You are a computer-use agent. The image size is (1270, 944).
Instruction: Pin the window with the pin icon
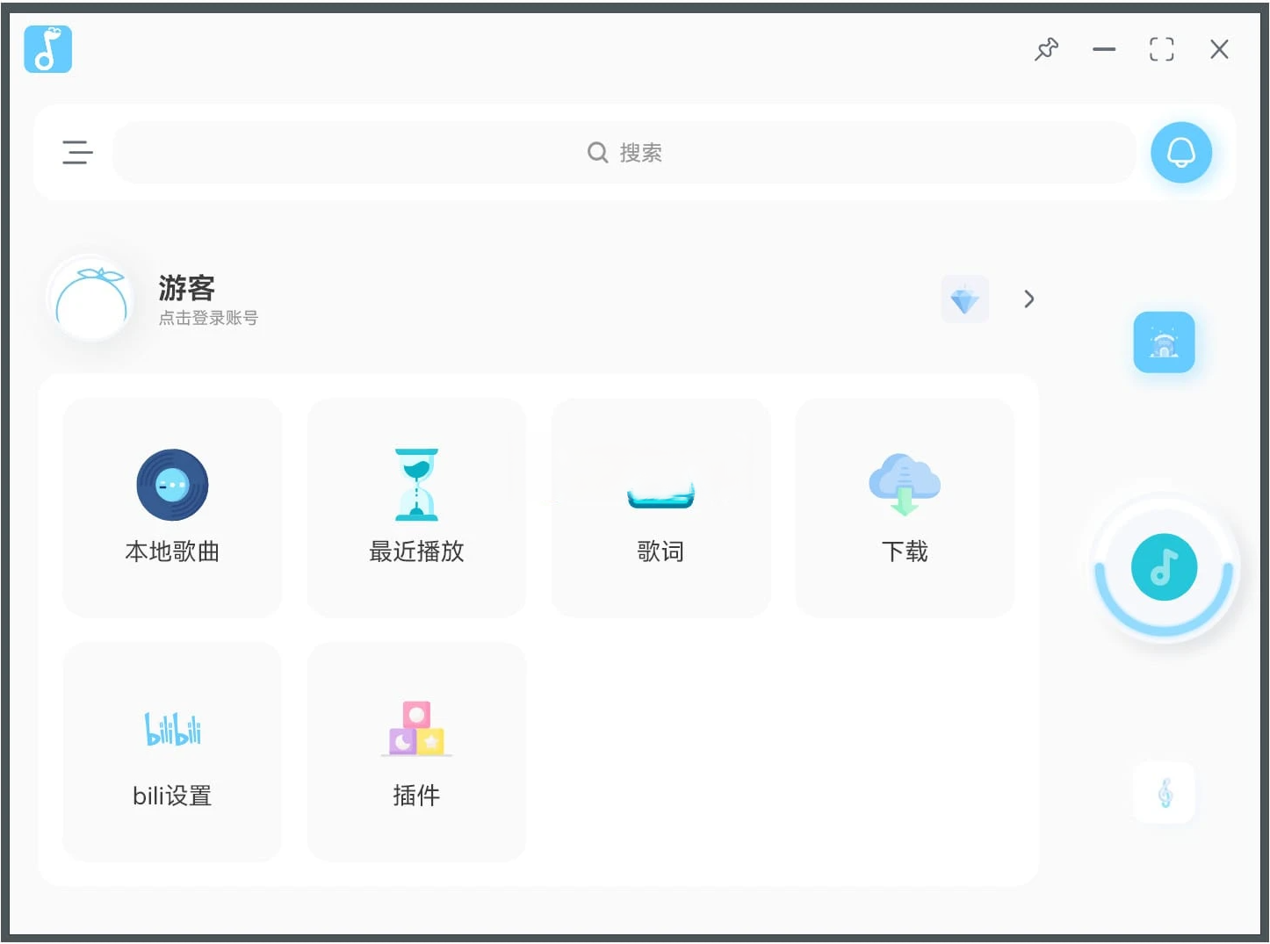[1046, 49]
